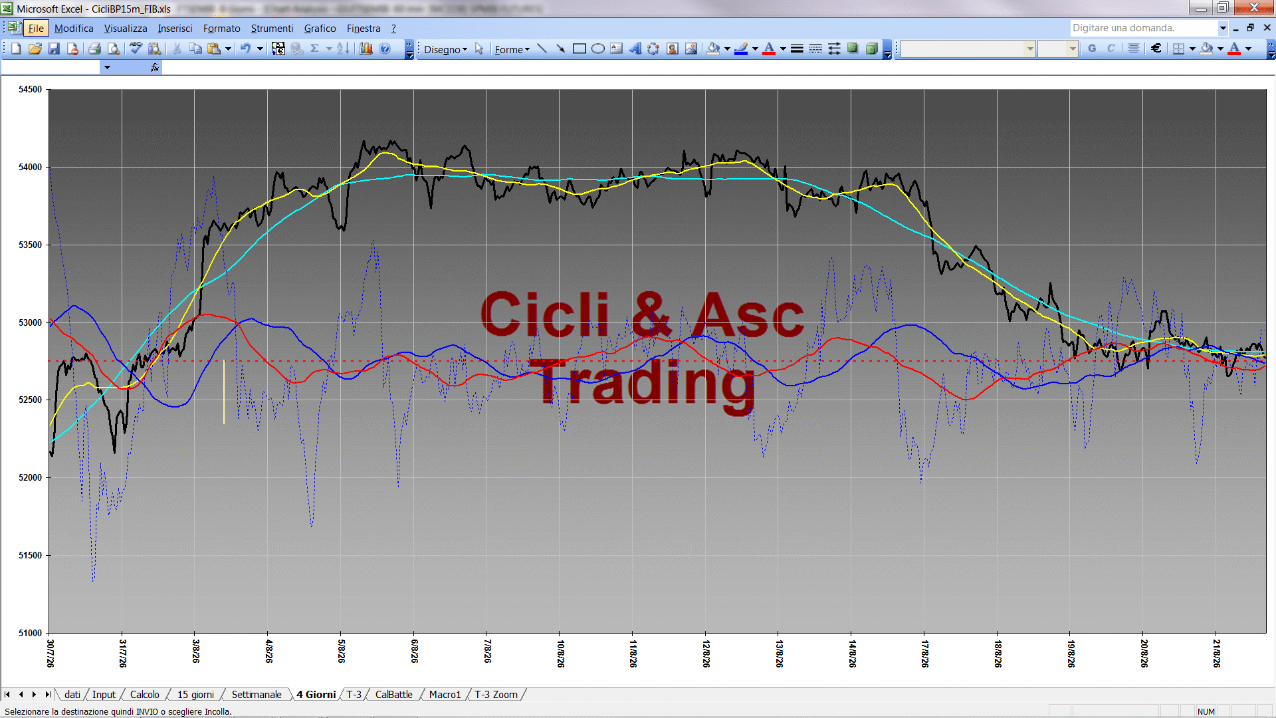1276x718 pixels.
Task: Insert Clip Art
Action: [x=673, y=49]
